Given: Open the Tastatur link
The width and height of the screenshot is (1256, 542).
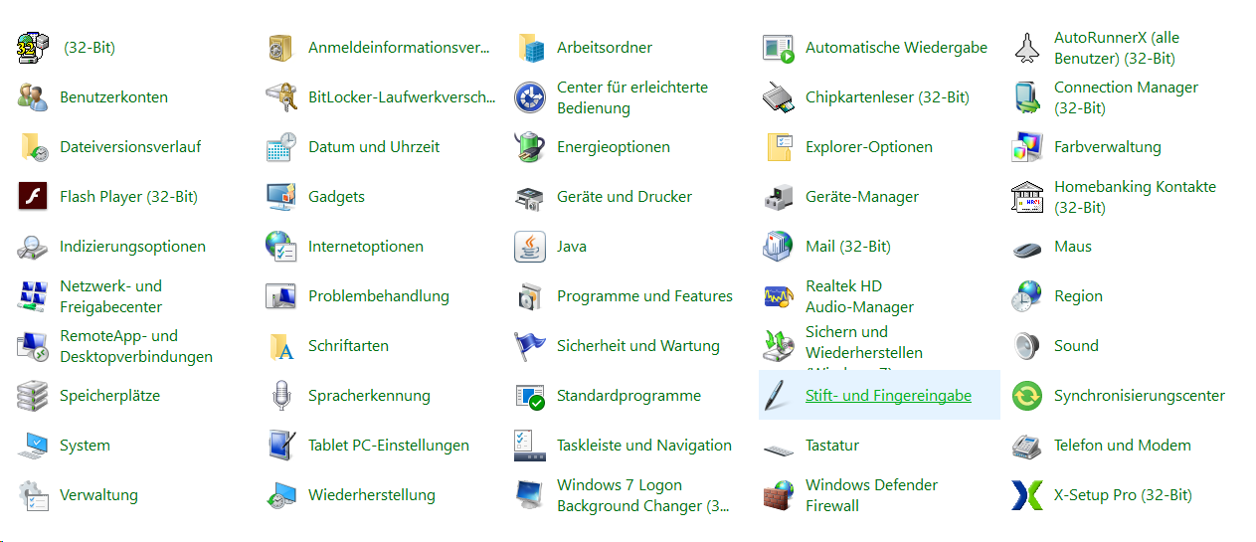Looking at the screenshot, I should coord(832,446).
